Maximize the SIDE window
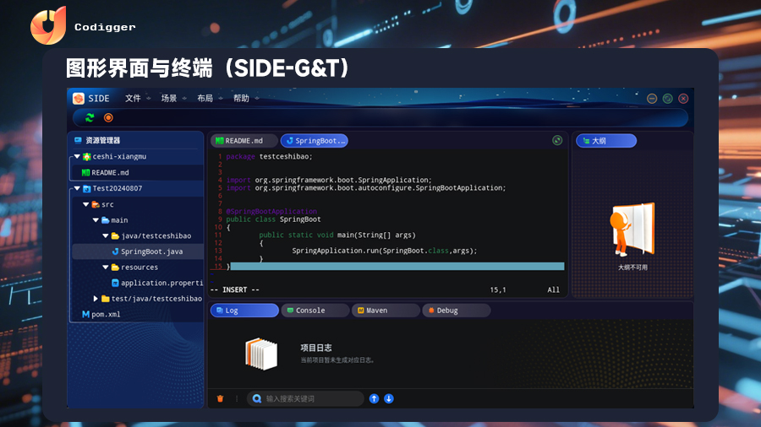Image resolution: width=761 pixels, height=427 pixels. pos(668,98)
